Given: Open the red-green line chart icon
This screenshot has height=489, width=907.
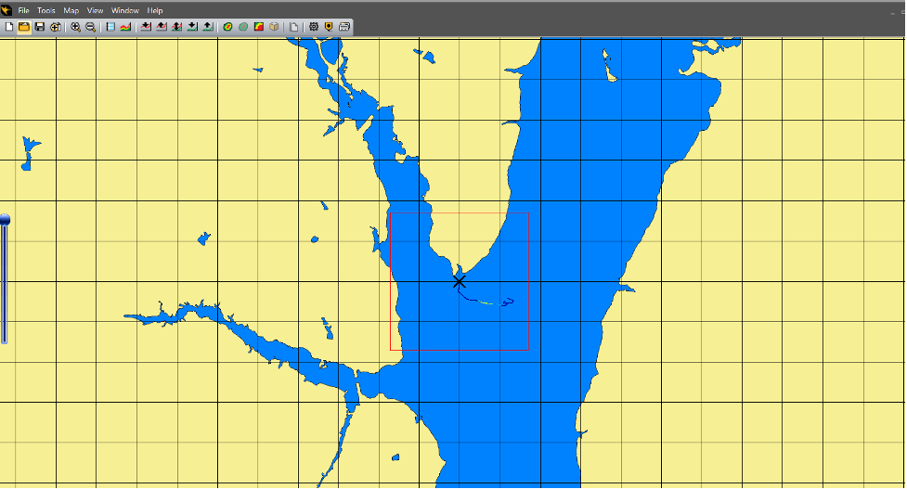Looking at the screenshot, I should point(125,27).
